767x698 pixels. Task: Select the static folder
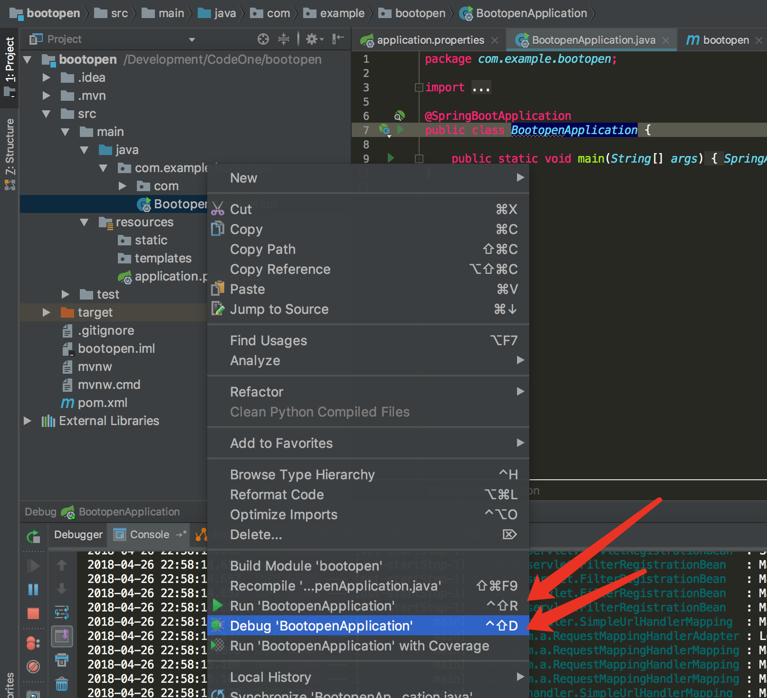(x=142, y=240)
